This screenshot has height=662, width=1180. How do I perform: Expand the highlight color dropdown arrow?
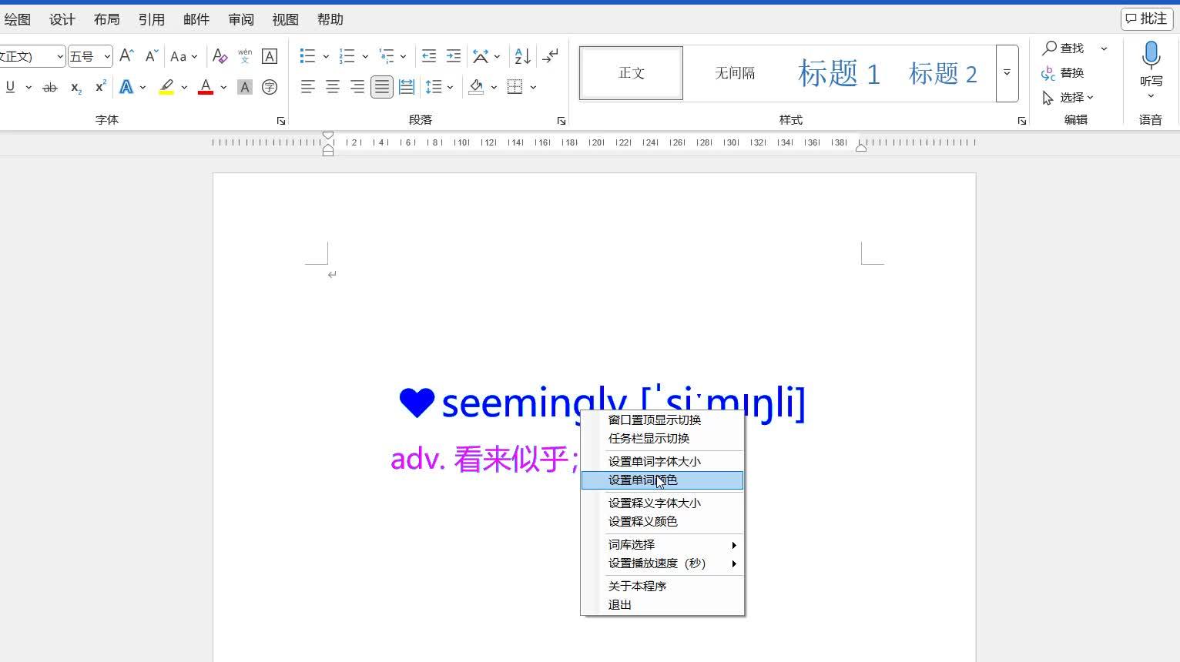[x=184, y=87]
